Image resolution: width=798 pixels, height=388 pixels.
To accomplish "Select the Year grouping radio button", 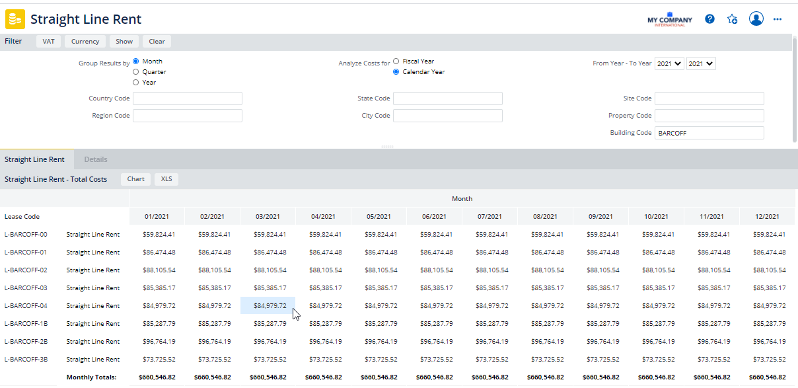I will [136, 83].
